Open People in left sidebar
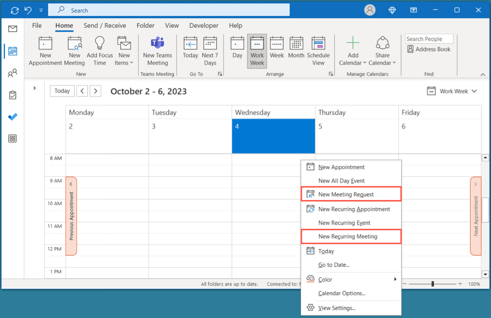491x318 pixels. (x=13, y=73)
